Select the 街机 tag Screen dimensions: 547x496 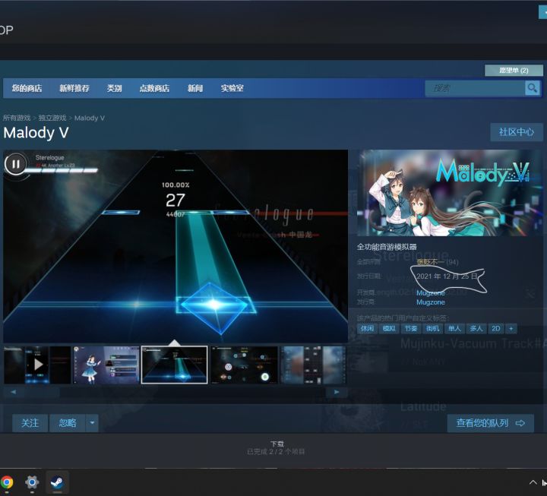pos(432,329)
